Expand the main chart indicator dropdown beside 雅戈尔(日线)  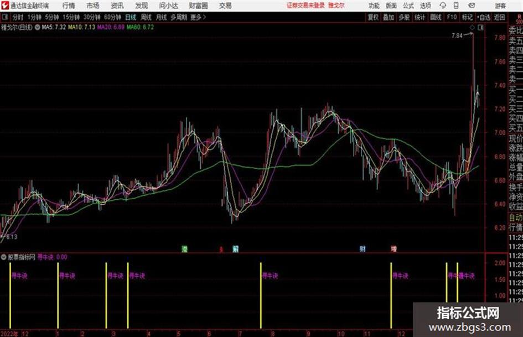[38, 27]
